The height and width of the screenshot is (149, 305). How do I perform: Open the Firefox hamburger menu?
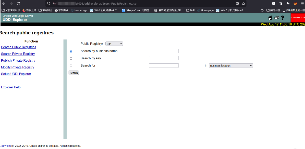tap(302, 4)
